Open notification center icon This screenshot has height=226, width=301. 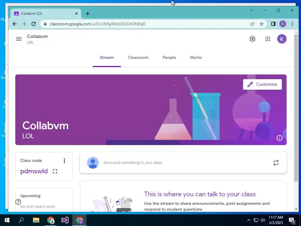click(292, 220)
